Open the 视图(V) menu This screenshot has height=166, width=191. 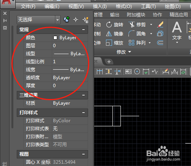tap(76, 6)
